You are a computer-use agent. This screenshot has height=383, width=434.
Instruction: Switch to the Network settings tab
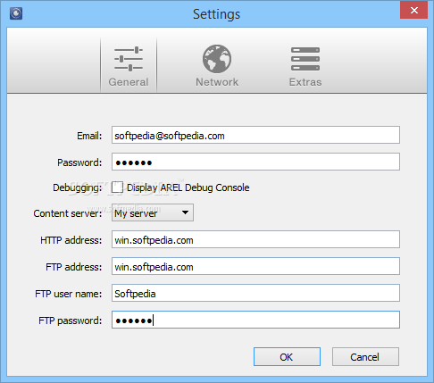click(x=217, y=65)
